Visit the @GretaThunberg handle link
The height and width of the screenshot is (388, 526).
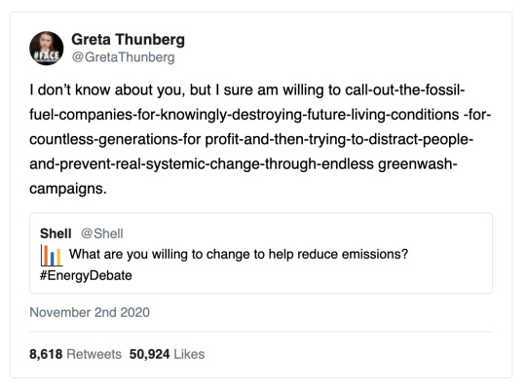123,57
